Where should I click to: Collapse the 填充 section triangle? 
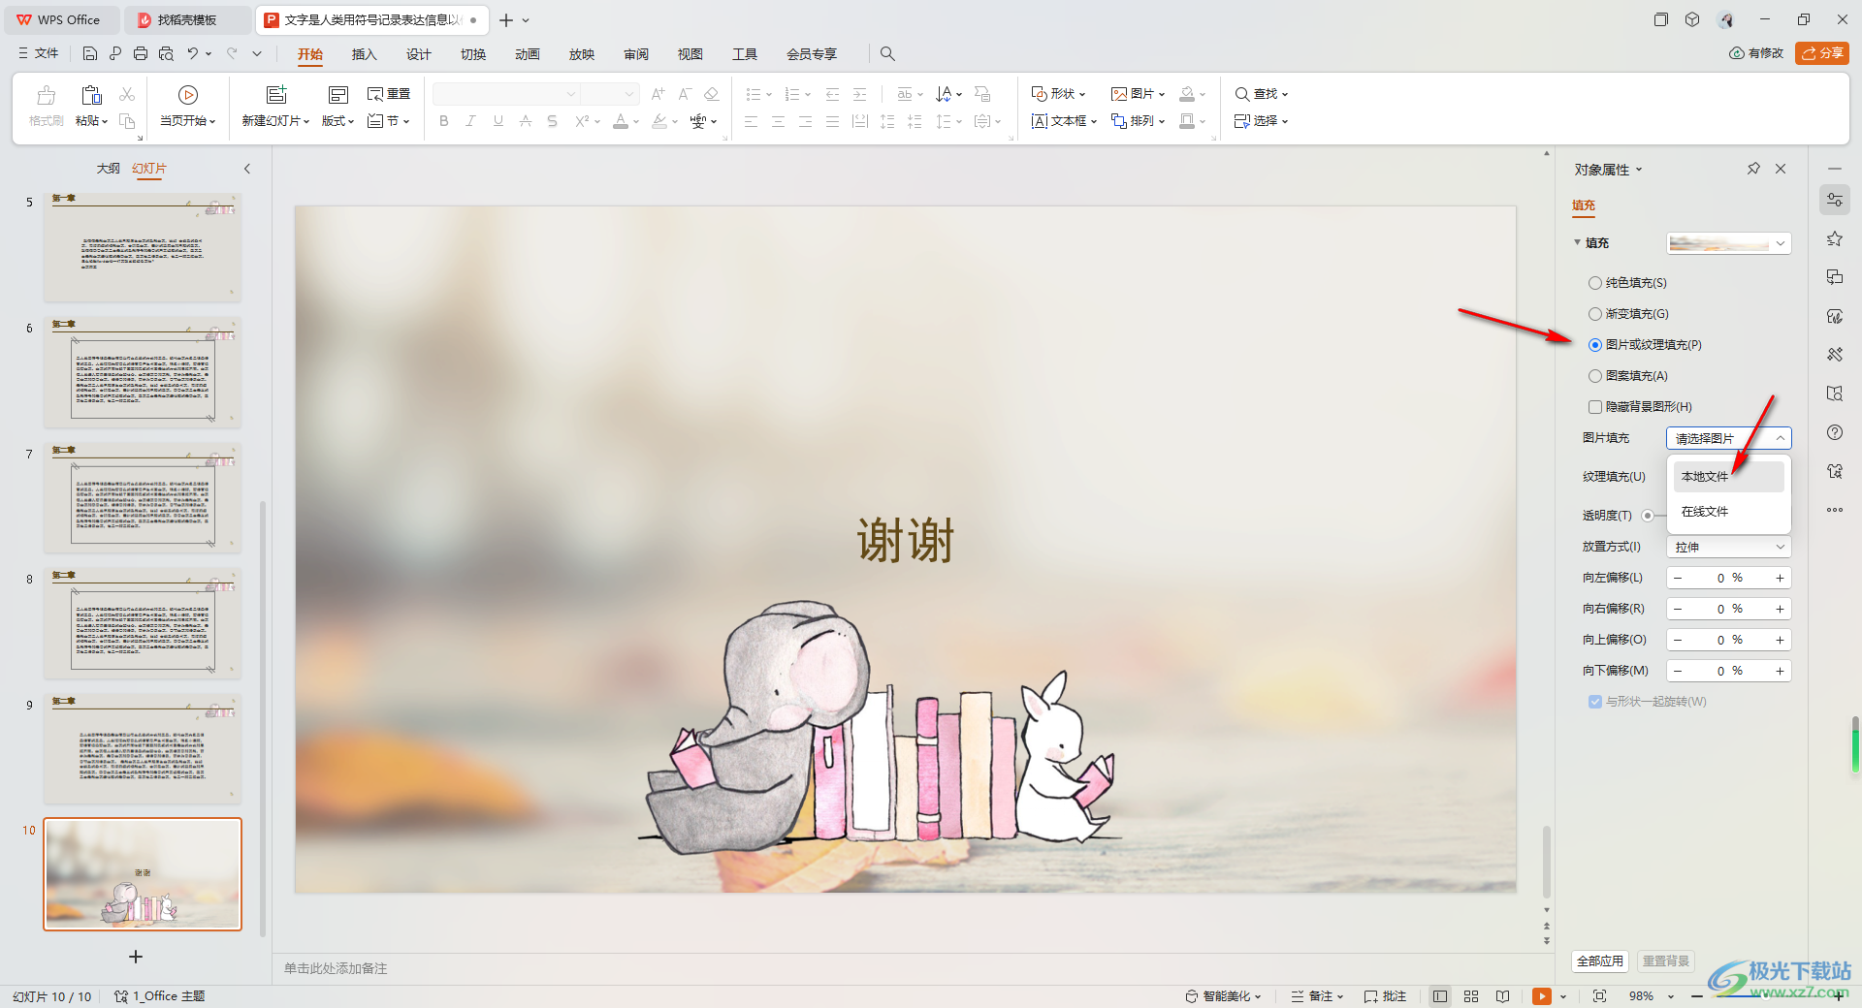coord(1577,242)
